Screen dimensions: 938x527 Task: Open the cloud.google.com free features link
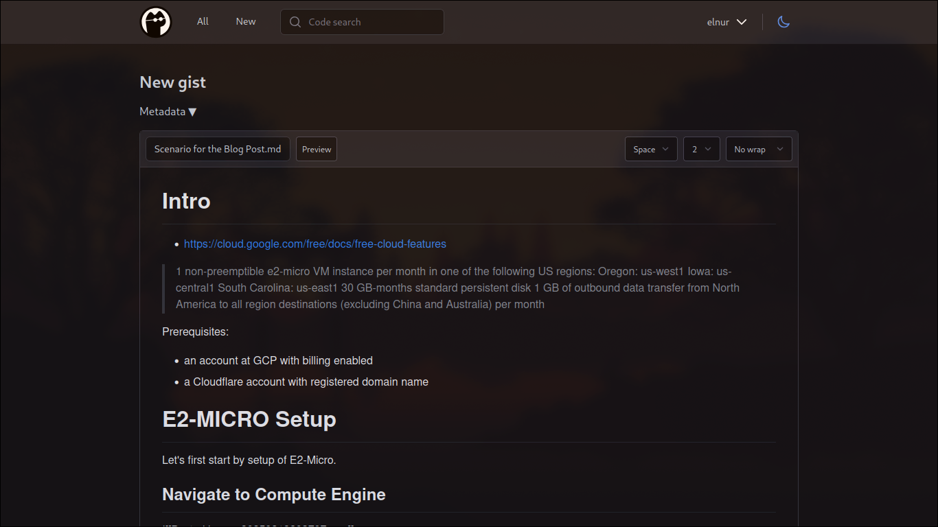[x=315, y=244]
